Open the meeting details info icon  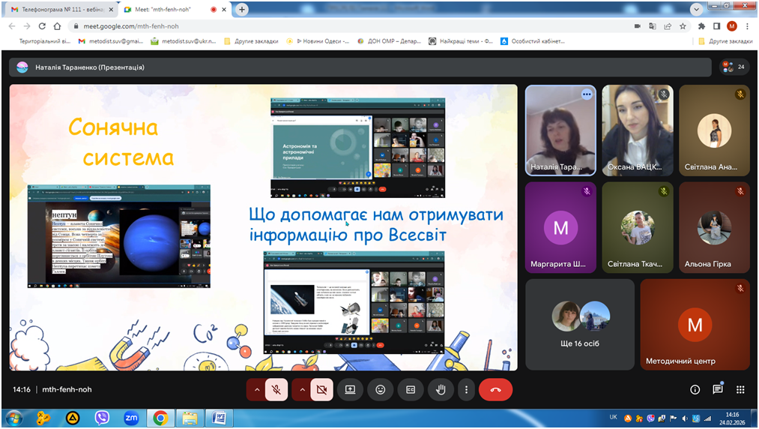pyautogui.click(x=695, y=390)
